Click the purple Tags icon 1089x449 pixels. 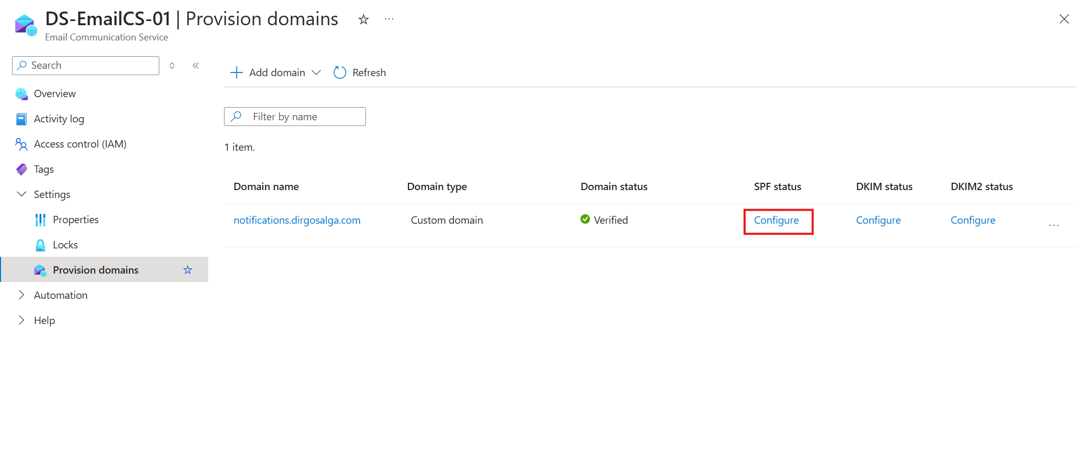[22, 170]
